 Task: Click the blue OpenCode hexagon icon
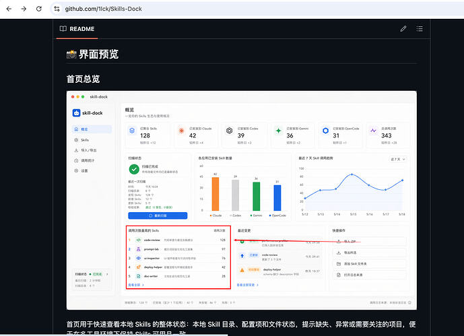[325, 131]
